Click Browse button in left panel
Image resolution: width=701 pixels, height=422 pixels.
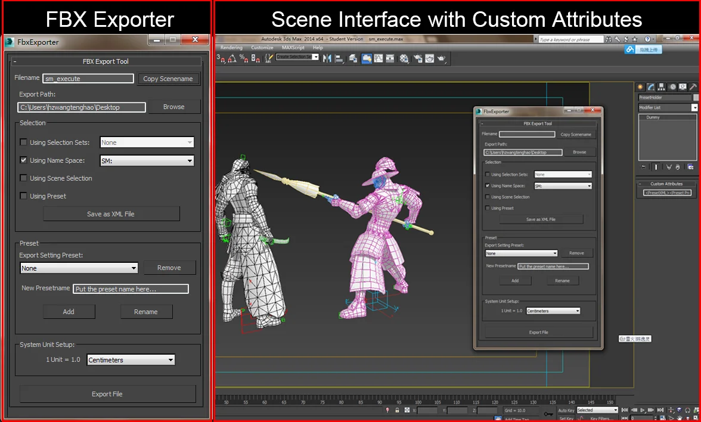[x=174, y=107]
